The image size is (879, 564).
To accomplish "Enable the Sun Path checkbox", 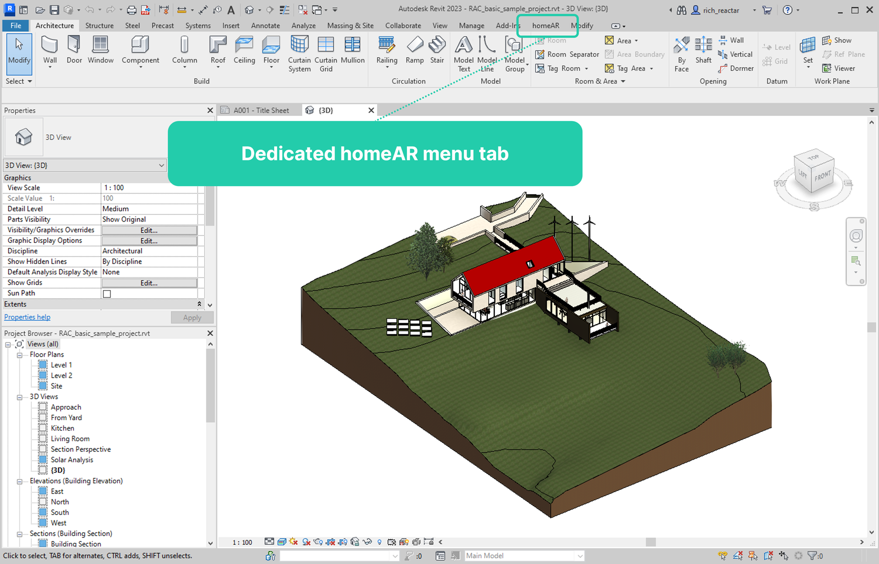I will pyautogui.click(x=107, y=294).
